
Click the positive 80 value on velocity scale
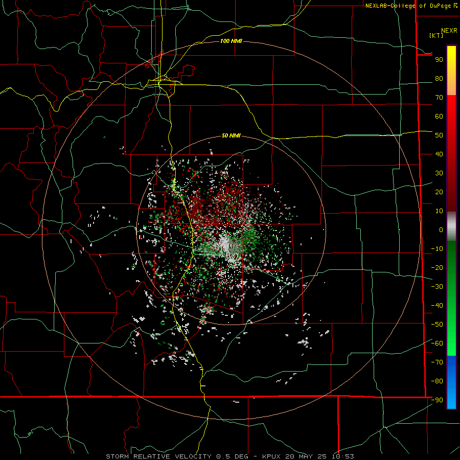tap(439, 79)
